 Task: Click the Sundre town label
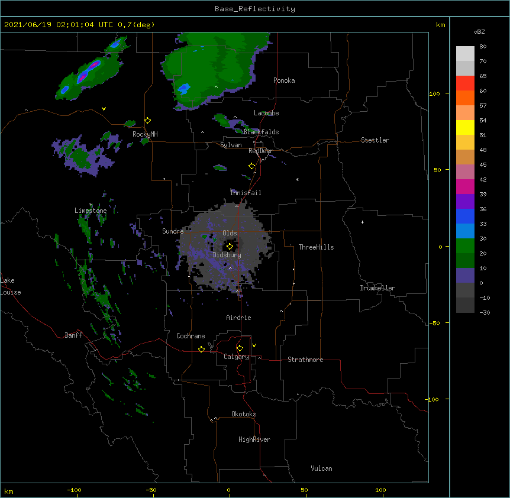point(173,231)
